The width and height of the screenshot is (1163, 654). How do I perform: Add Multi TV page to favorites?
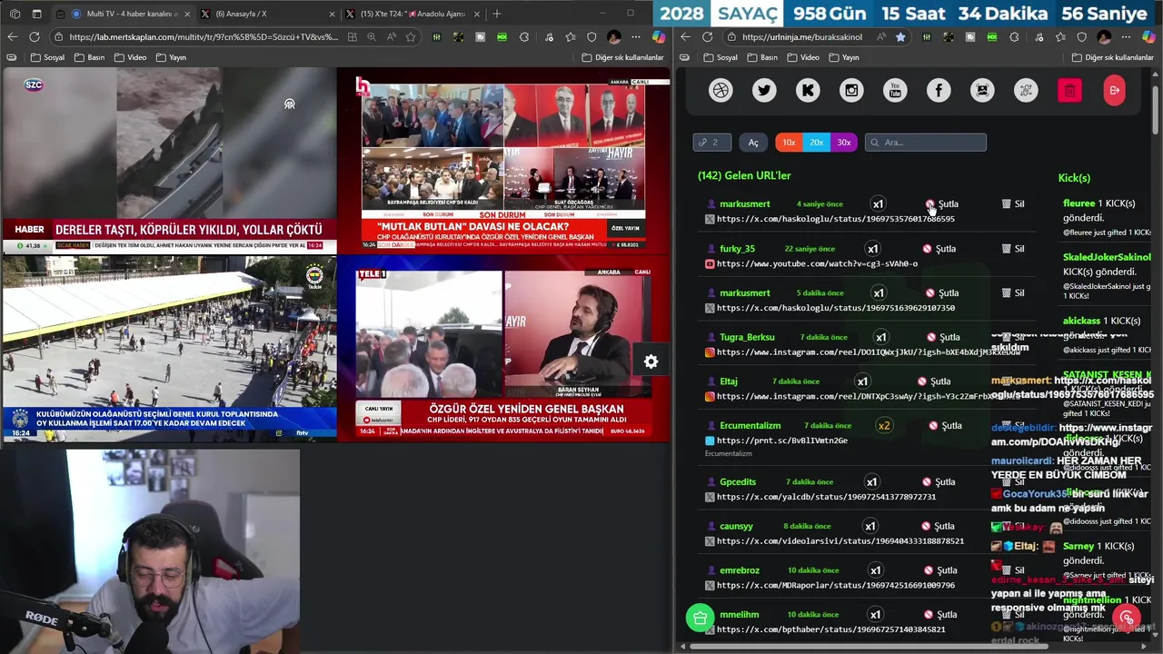411,37
